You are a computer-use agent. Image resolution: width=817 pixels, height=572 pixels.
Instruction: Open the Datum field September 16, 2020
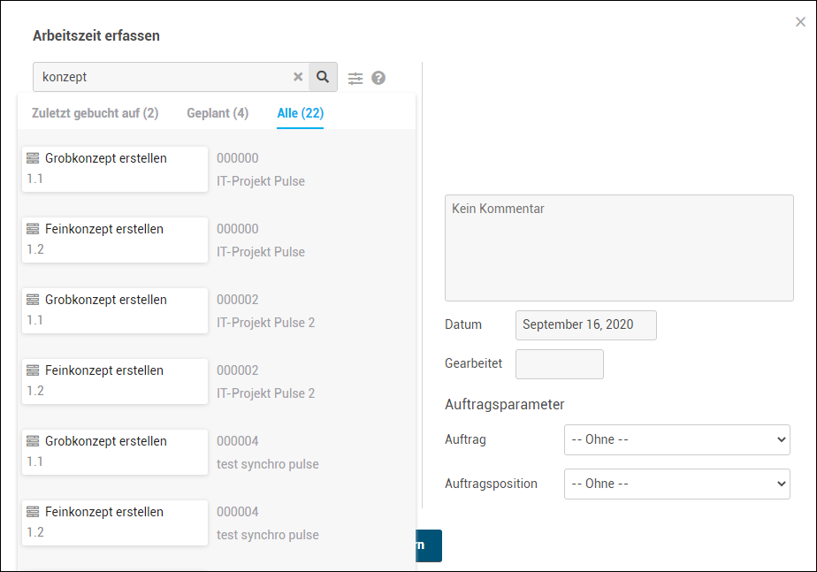tap(585, 325)
